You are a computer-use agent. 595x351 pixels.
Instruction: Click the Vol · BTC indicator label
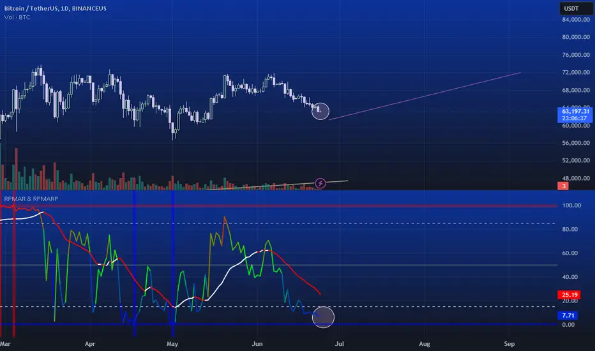[x=17, y=17]
